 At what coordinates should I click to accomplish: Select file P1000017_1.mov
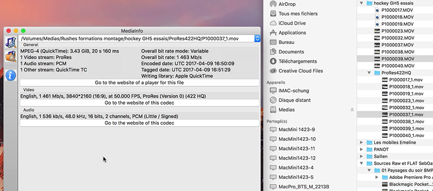click(406, 80)
